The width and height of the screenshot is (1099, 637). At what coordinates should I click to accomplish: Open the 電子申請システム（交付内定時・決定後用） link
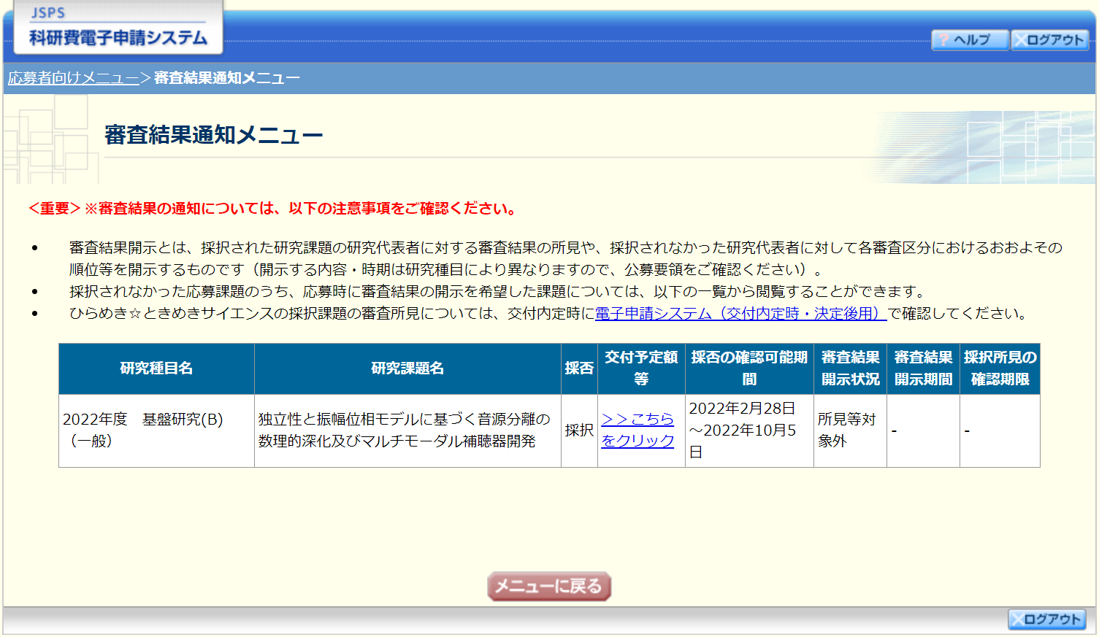tap(740, 314)
